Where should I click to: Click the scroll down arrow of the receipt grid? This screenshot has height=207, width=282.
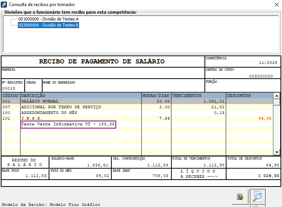(x=277, y=152)
